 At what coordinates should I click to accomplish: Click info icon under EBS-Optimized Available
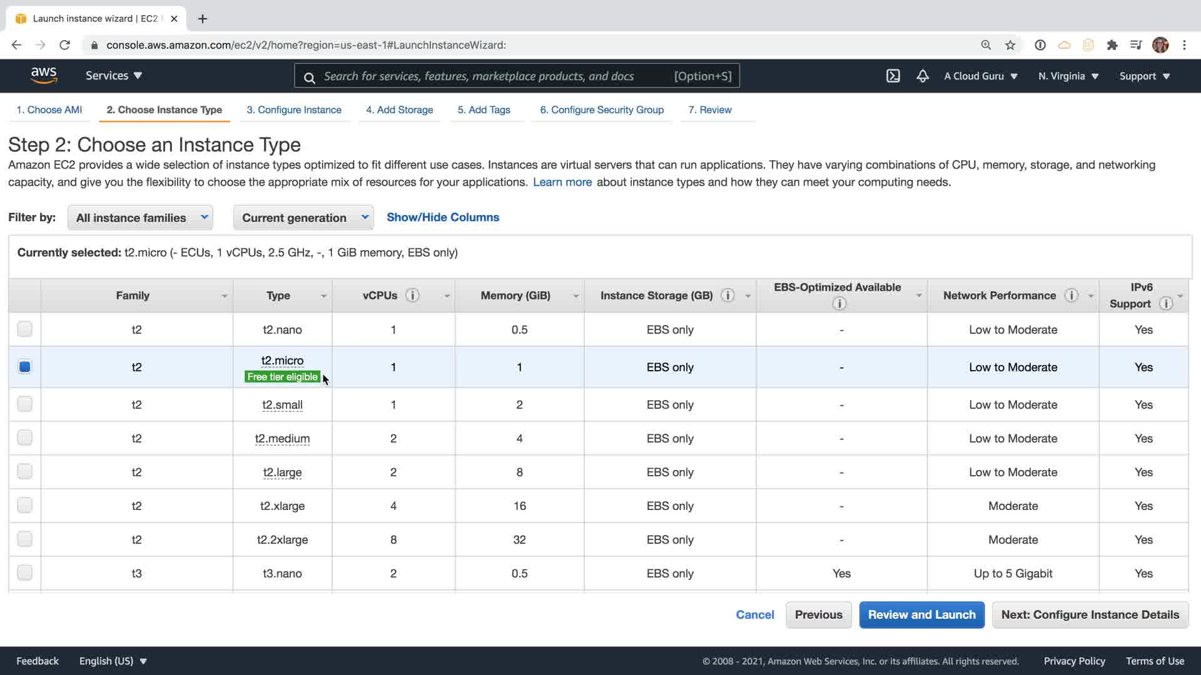839,304
